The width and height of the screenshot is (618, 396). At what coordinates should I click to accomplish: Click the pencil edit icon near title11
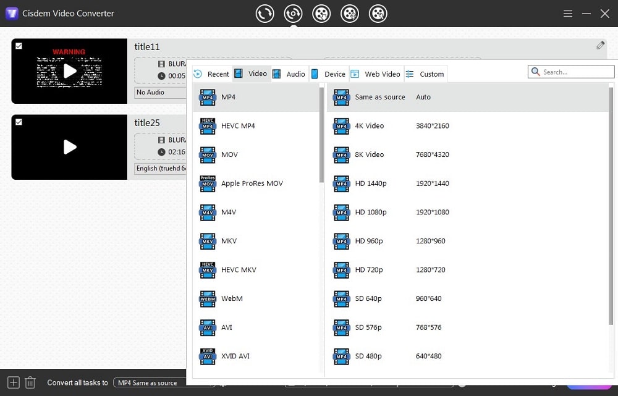pyautogui.click(x=599, y=45)
